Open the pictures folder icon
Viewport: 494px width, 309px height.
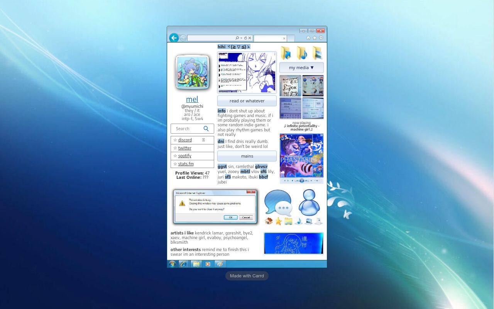pos(317,53)
